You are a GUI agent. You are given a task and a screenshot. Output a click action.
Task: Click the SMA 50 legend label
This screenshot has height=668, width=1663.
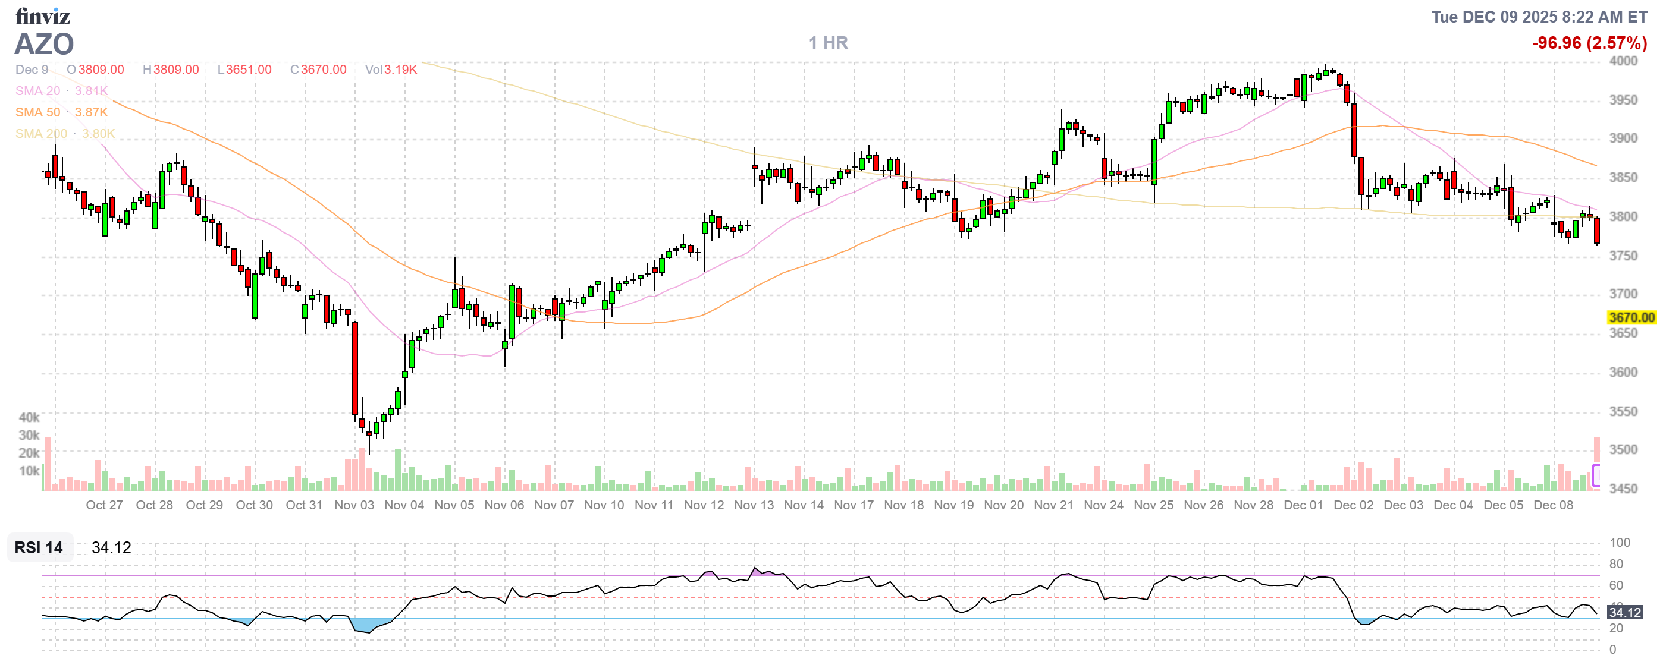pyautogui.click(x=37, y=112)
